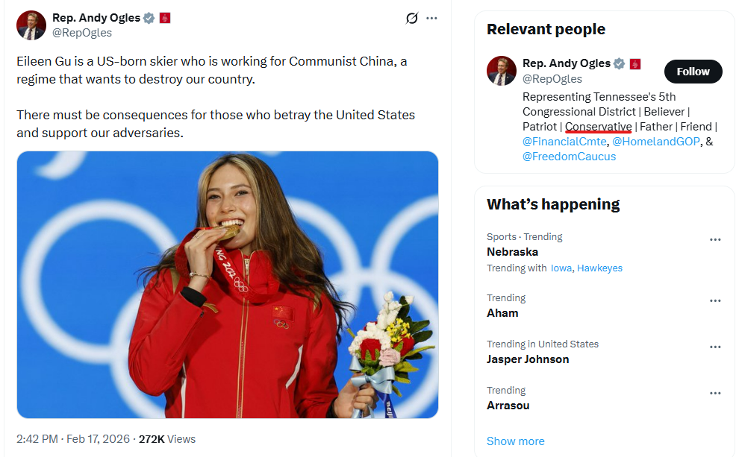
Task: Open the Eileen Gu photo in the post
Action: (228, 285)
